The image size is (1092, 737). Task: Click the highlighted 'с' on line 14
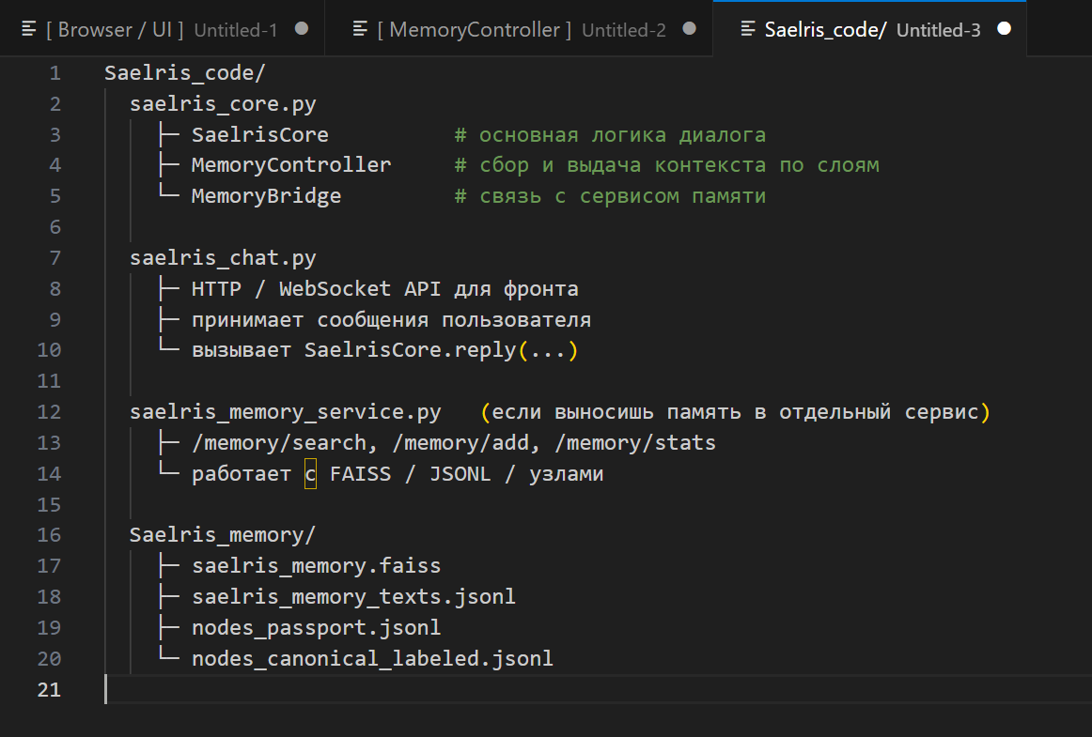pyautogui.click(x=311, y=475)
